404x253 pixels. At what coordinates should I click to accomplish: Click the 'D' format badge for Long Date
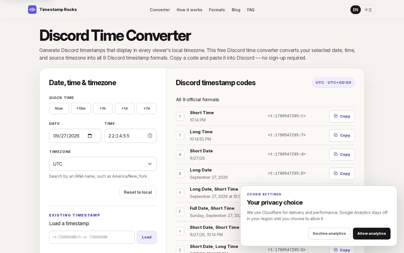180,174
